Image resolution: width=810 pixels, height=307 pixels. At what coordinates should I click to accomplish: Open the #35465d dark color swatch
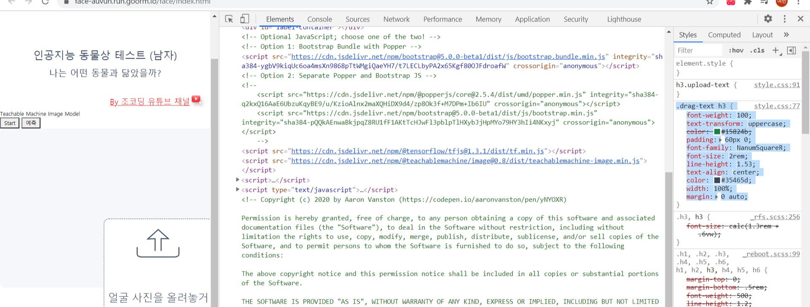click(x=717, y=180)
